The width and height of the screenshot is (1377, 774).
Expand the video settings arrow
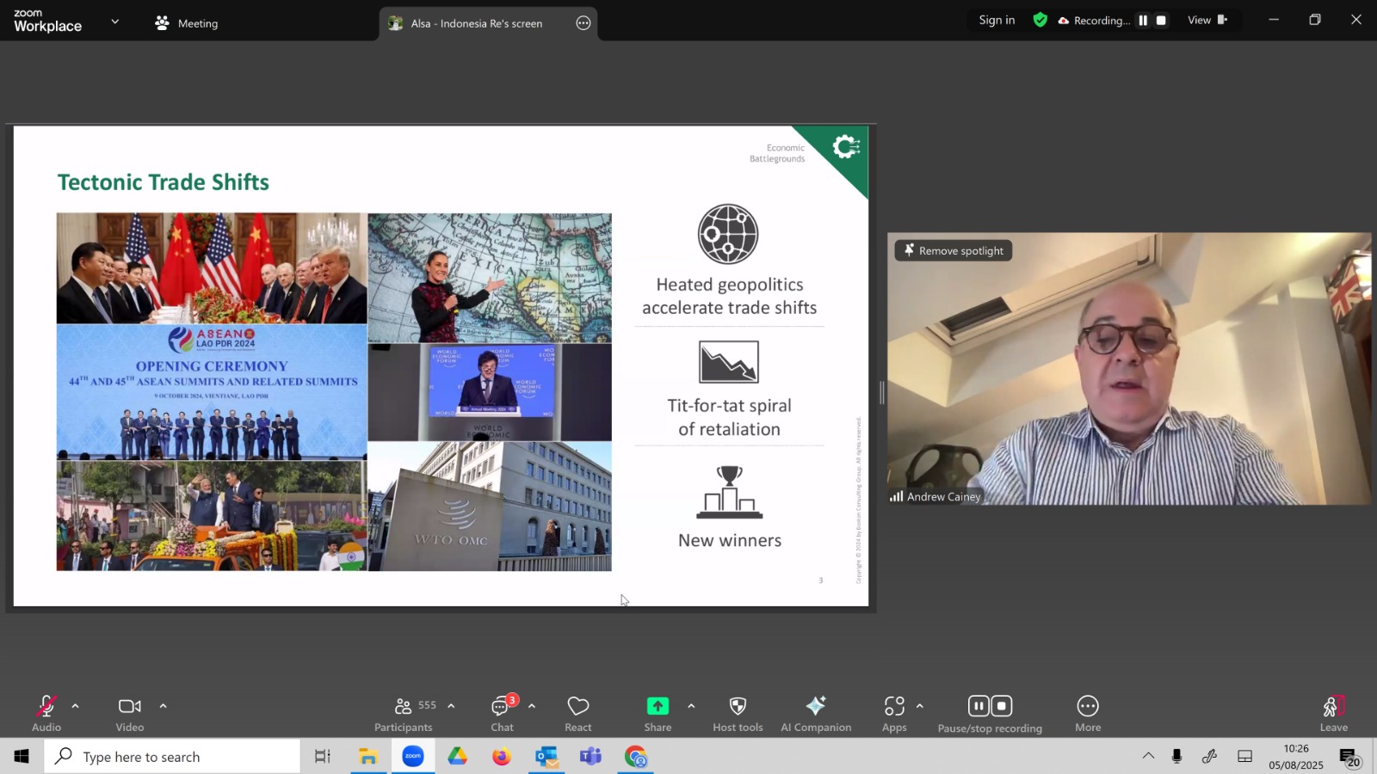point(163,706)
